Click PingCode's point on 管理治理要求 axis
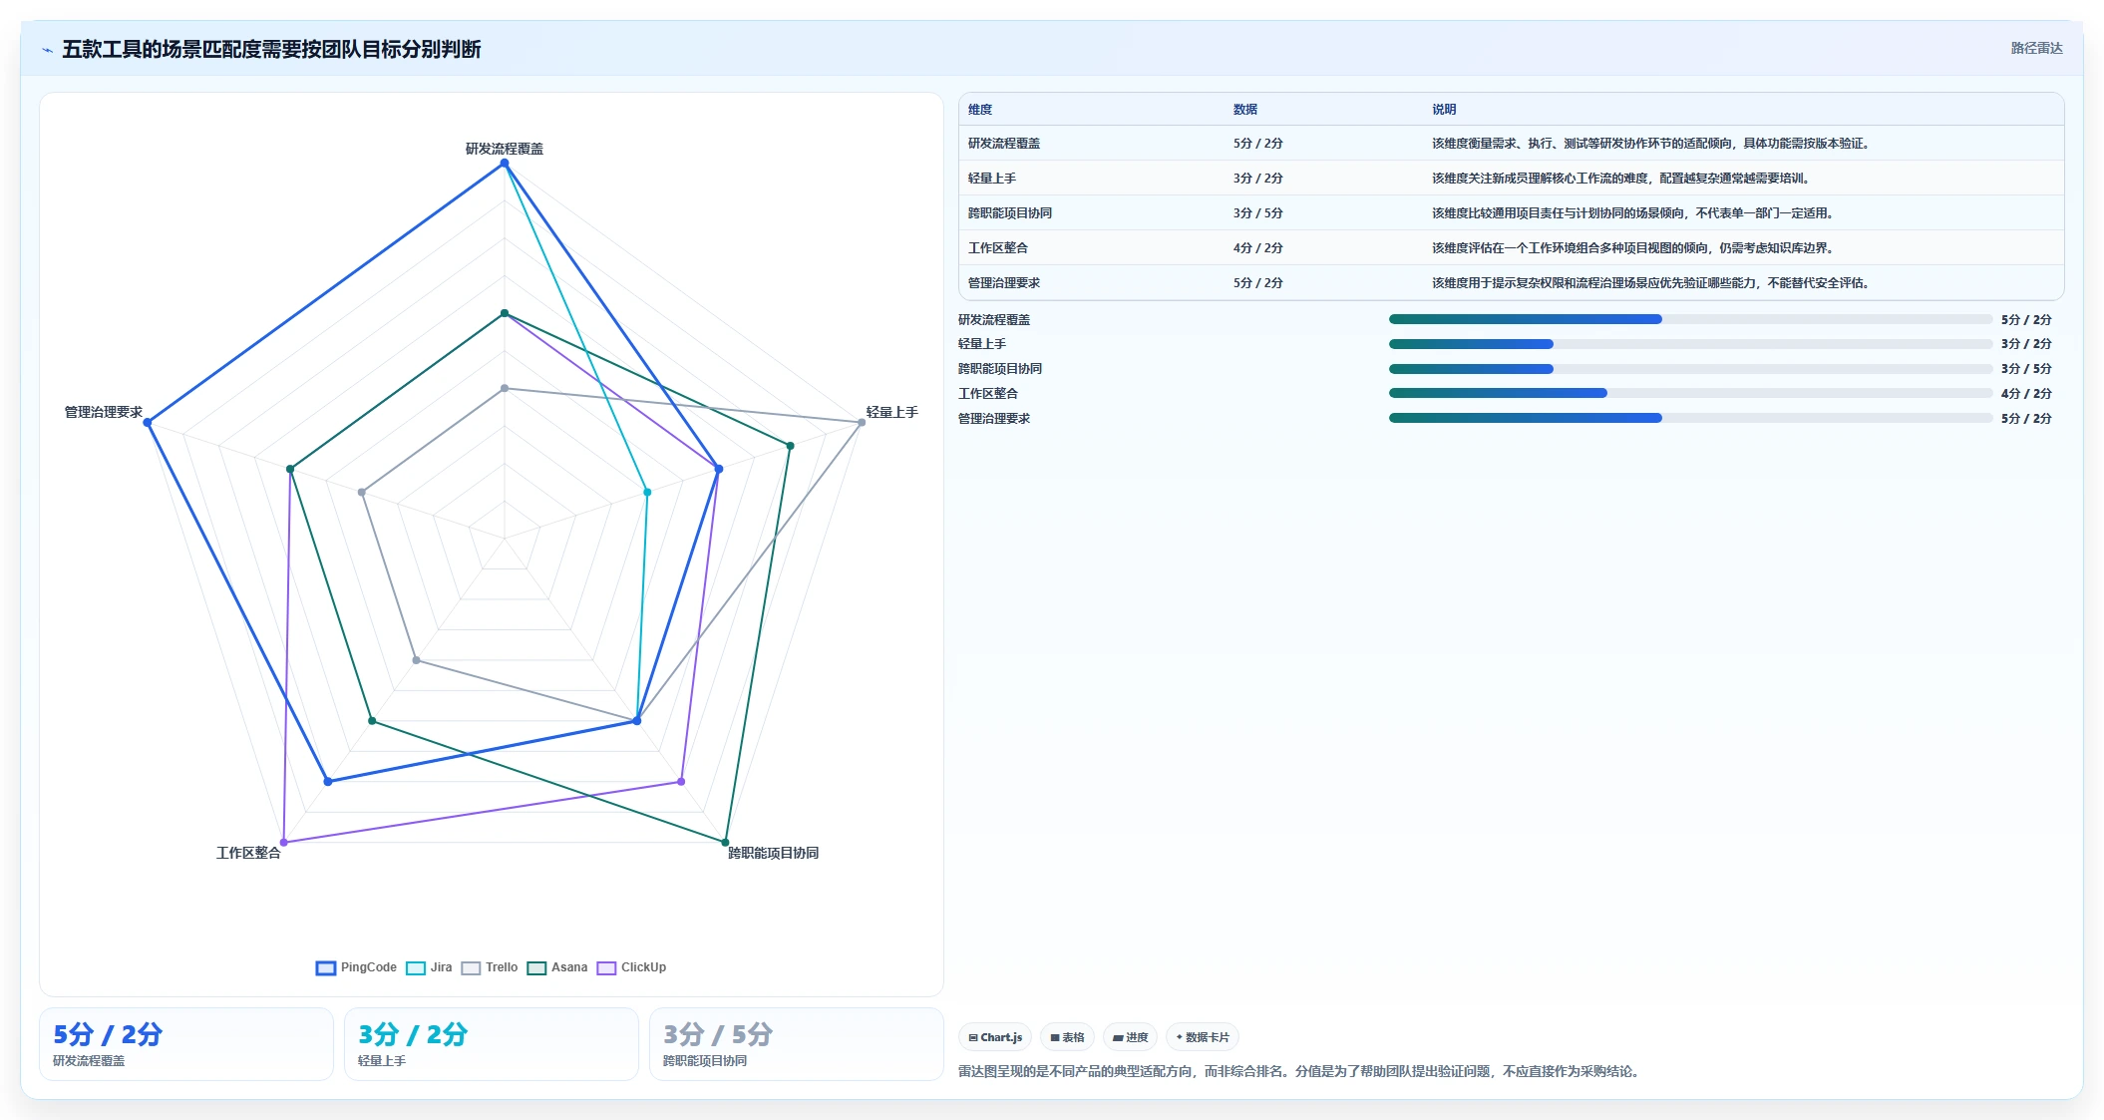 (148, 423)
